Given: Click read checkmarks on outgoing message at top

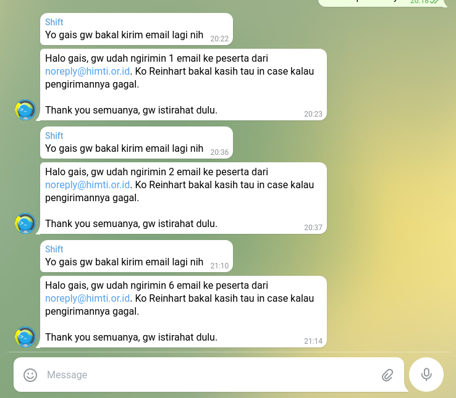Looking at the screenshot, I should (434, 1).
